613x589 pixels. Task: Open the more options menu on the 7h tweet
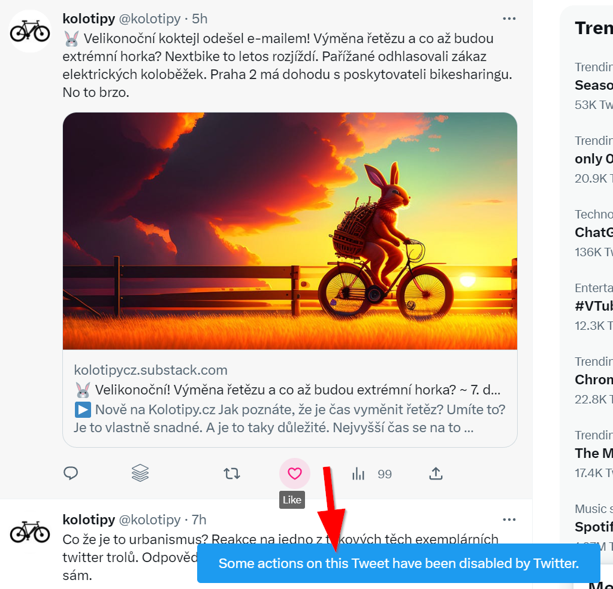tap(509, 520)
